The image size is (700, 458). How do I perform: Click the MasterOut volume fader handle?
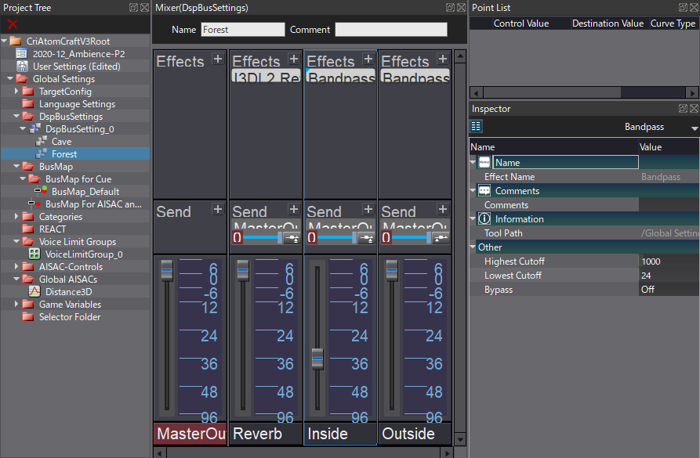click(167, 270)
